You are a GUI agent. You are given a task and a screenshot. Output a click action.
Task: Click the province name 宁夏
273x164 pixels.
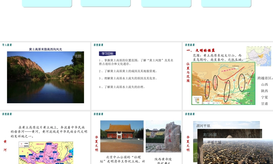coord(265,97)
